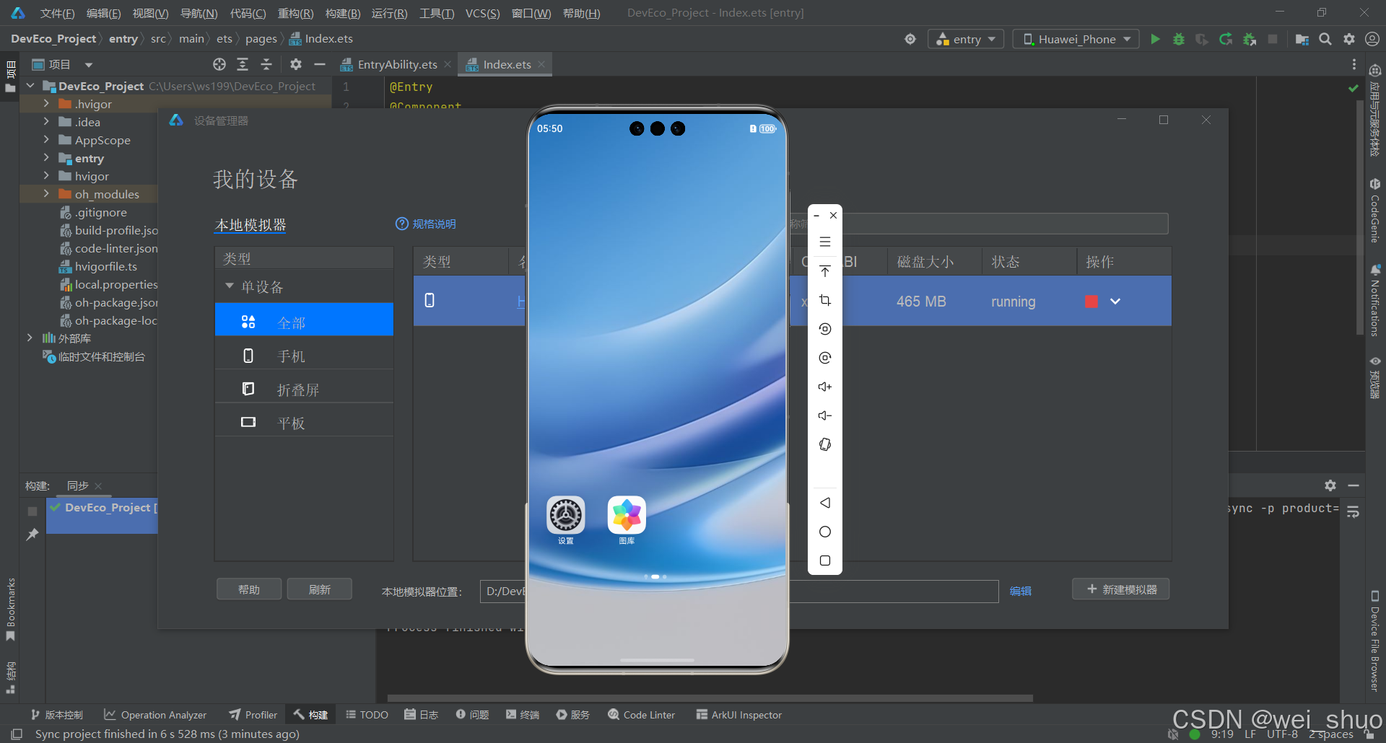Expand the AppScope folder
The height and width of the screenshot is (743, 1386).
tap(46, 140)
